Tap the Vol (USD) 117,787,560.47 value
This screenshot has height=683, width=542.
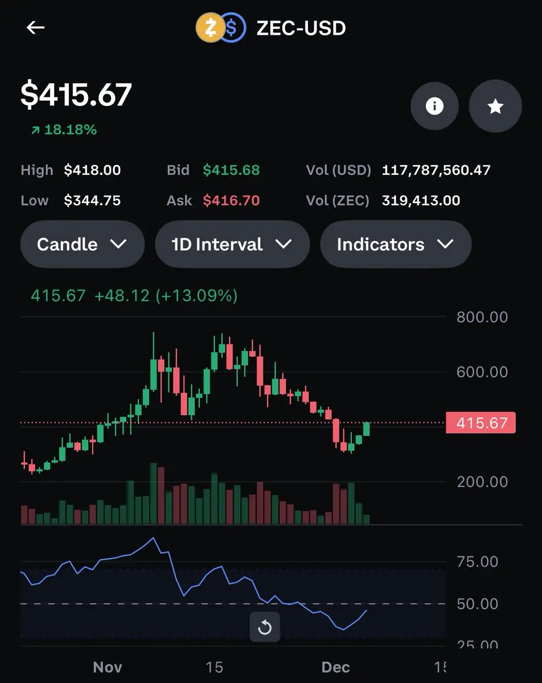coord(436,170)
